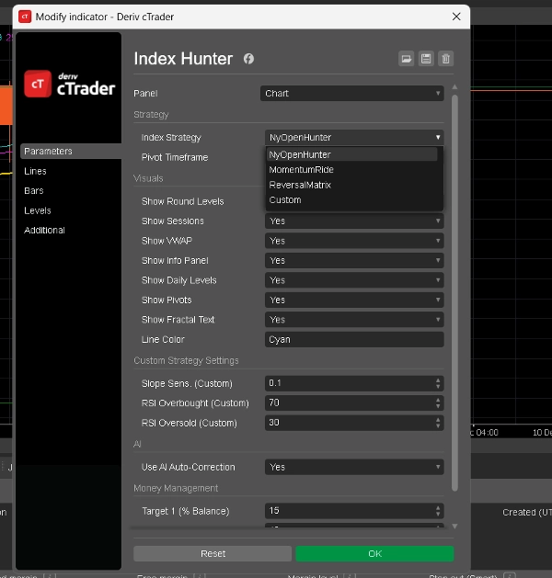The height and width of the screenshot is (578, 552).
Task: Open the Show Daily Levels dropdown
Action: pos(354,280)
